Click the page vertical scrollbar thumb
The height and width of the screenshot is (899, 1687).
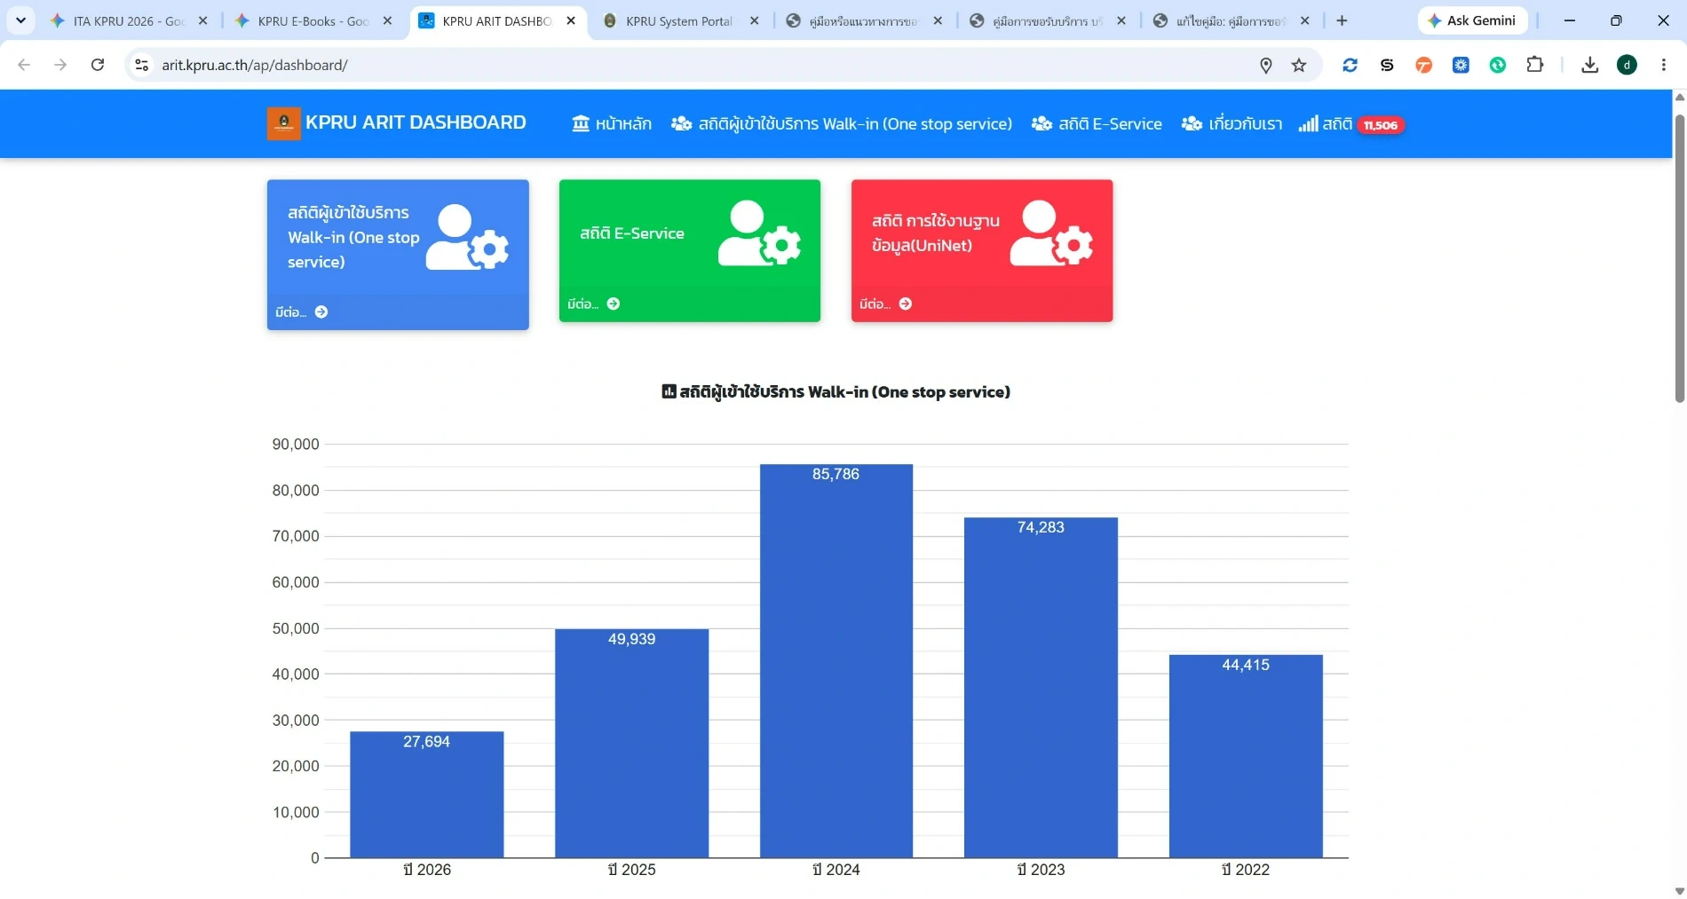(x=1679, y=257)
